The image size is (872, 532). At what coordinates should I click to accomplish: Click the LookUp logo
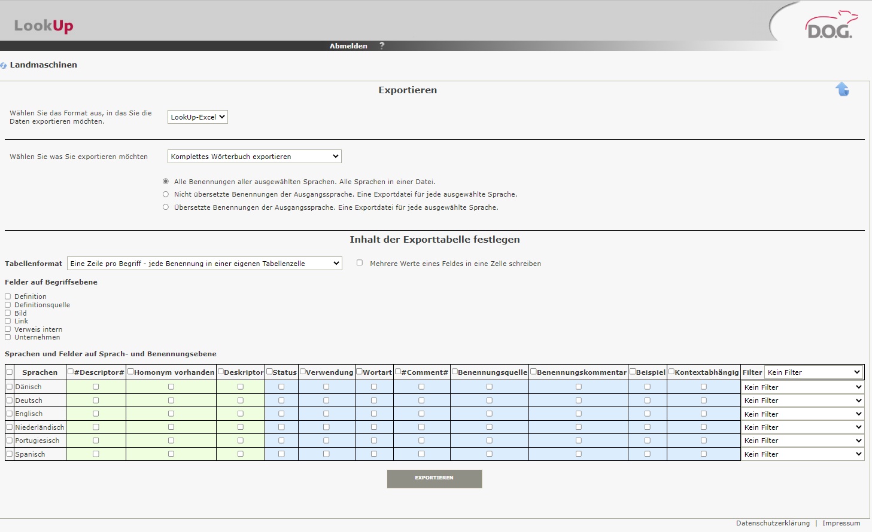click(44, 26)
